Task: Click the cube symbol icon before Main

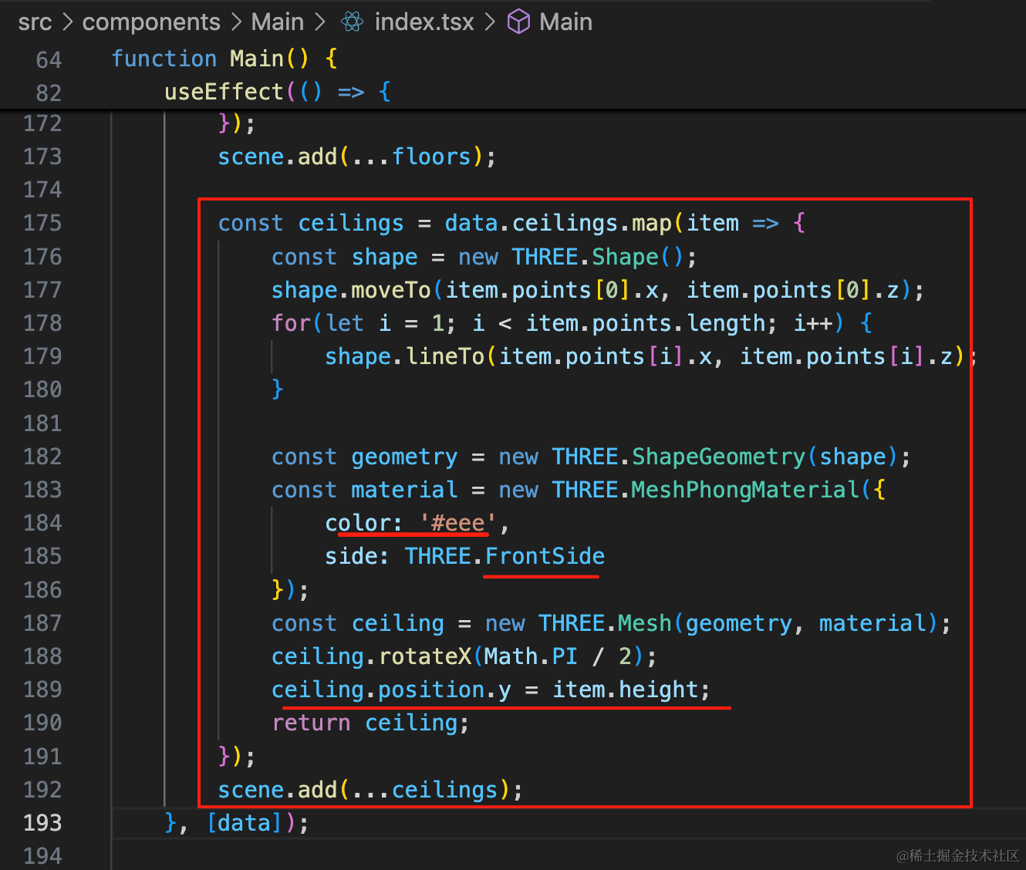Action: pos(518,22)
